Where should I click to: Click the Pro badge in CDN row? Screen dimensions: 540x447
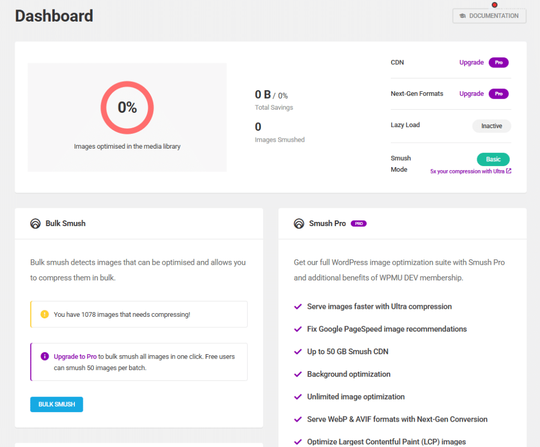498,63
